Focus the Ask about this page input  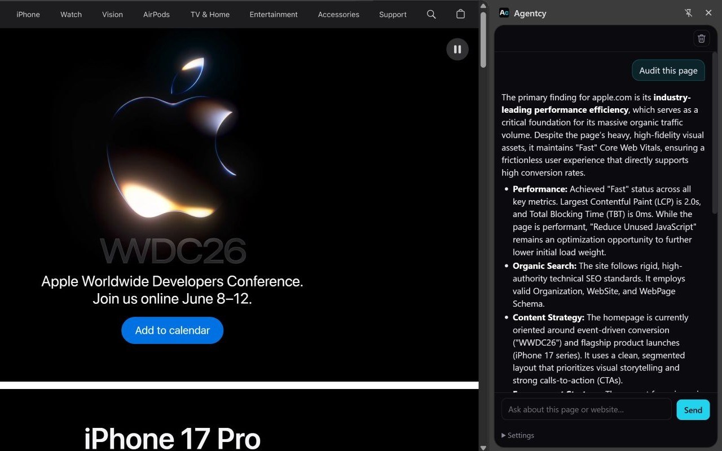coord(587,409)
